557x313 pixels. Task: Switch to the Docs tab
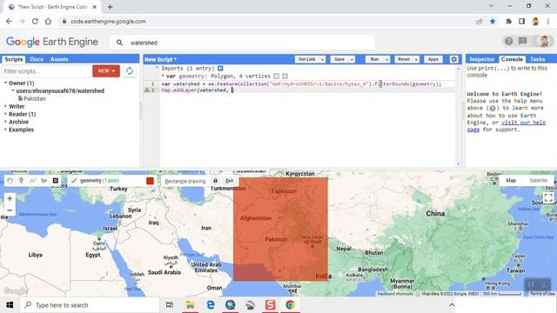pos(37,59)
